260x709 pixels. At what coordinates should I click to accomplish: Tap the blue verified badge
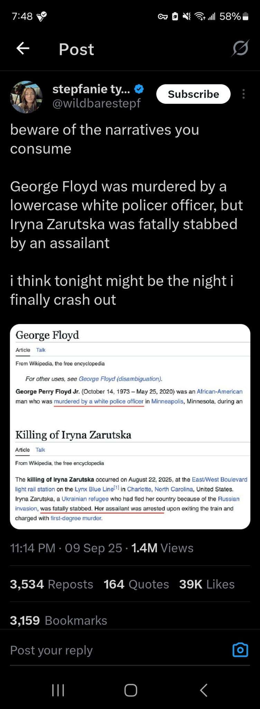(x=139, y=89)
